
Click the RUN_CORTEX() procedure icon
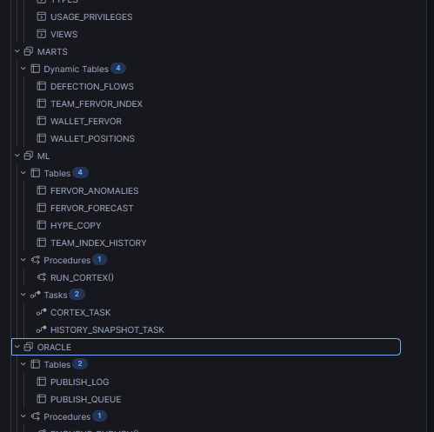(42, 277)
